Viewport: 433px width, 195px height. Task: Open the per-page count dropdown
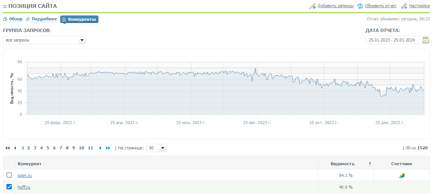point(162,148)
